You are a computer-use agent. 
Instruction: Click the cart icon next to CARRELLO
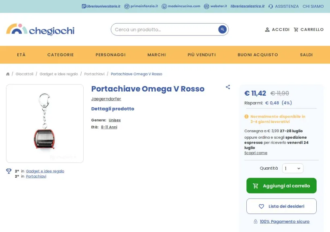tap(296, 30)
